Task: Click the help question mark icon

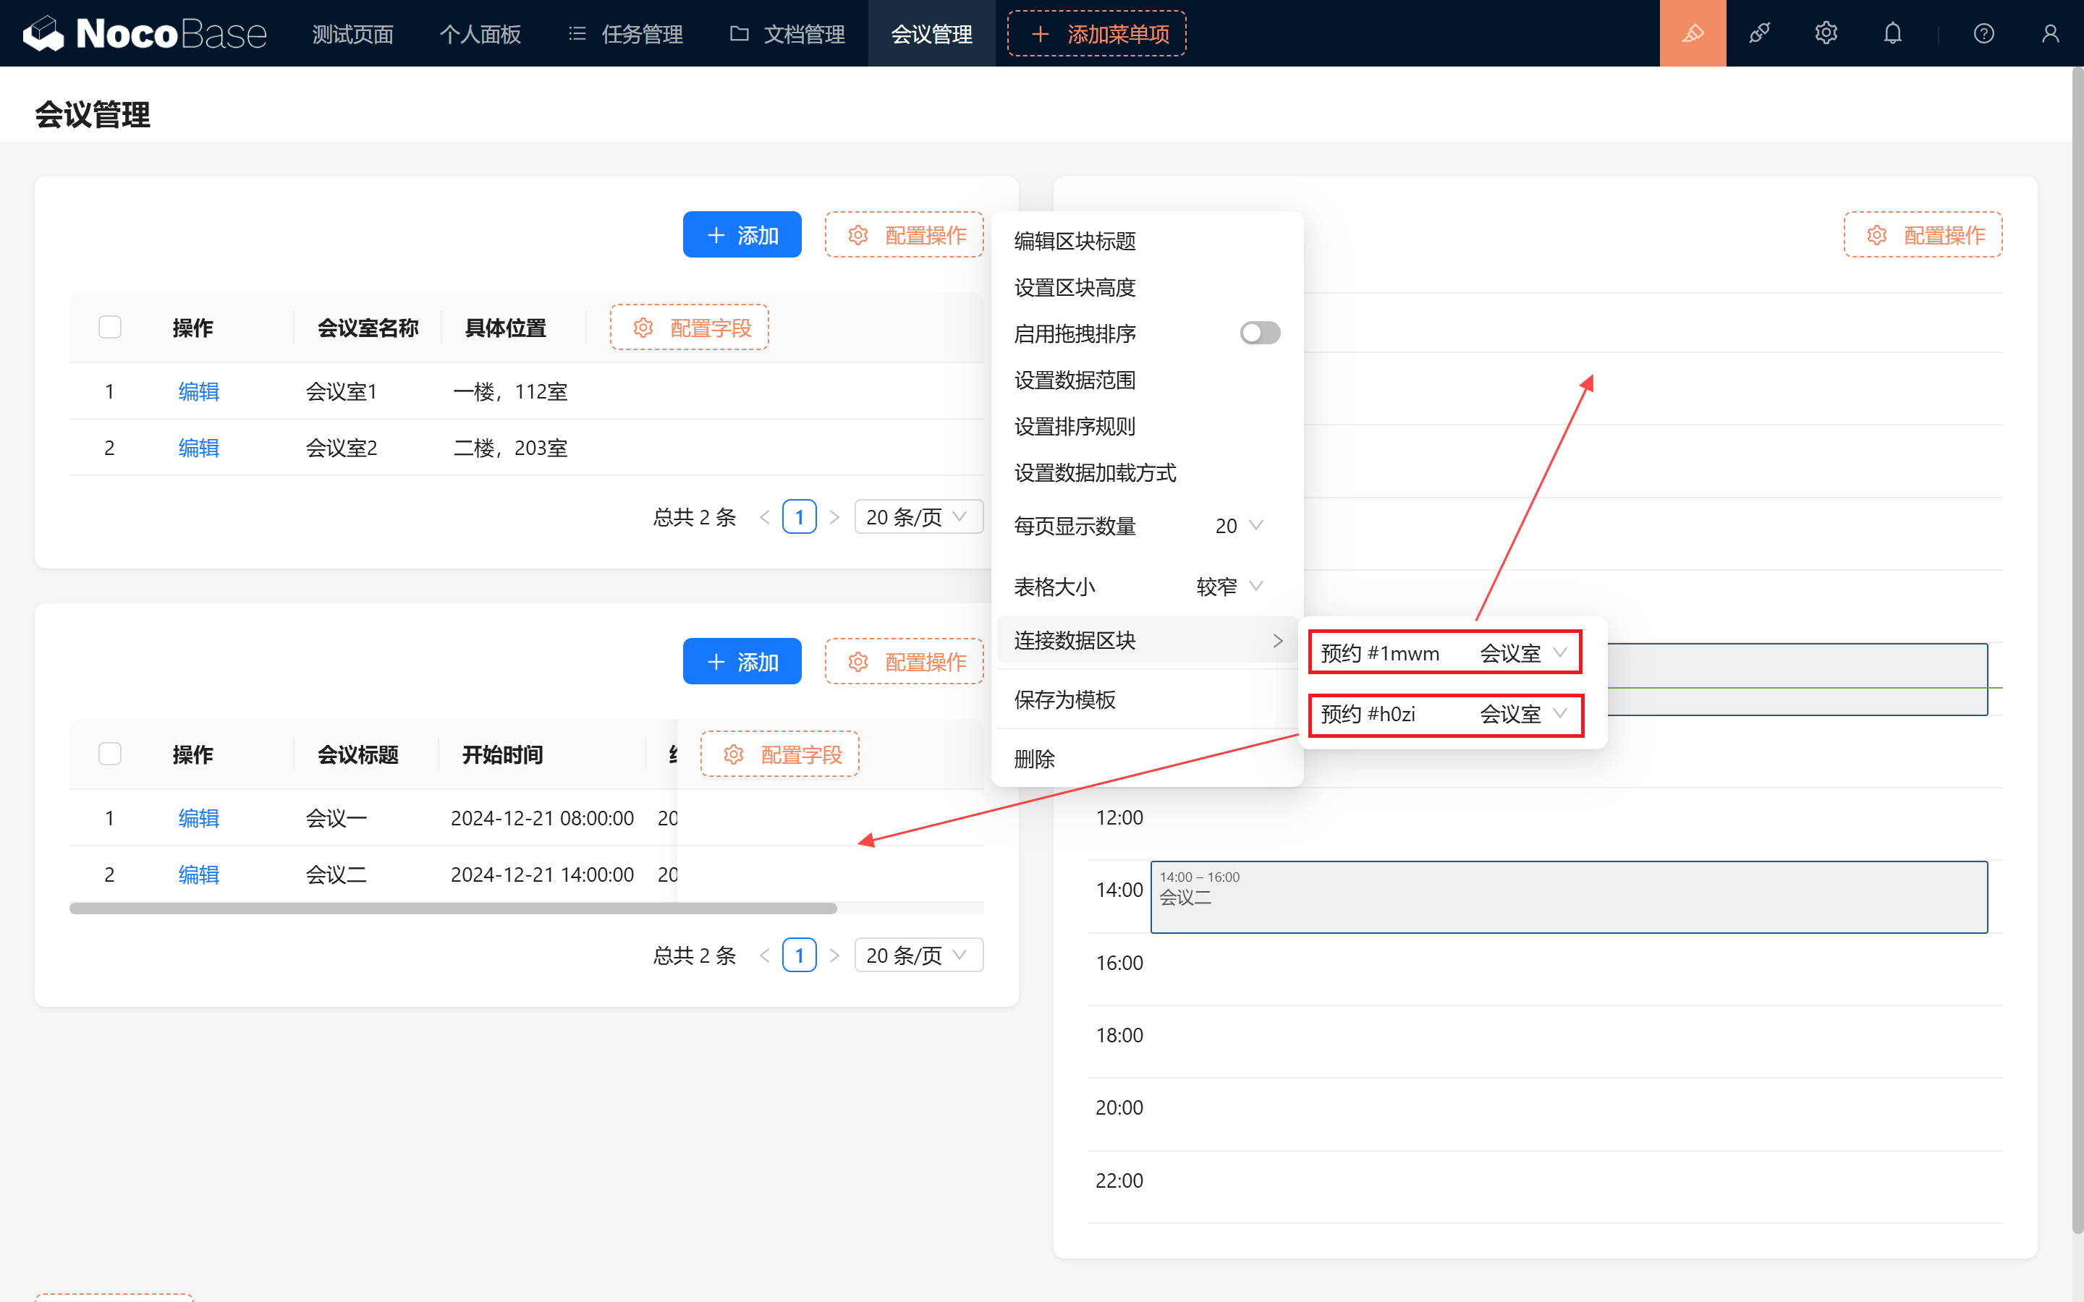Action: 1983,33
